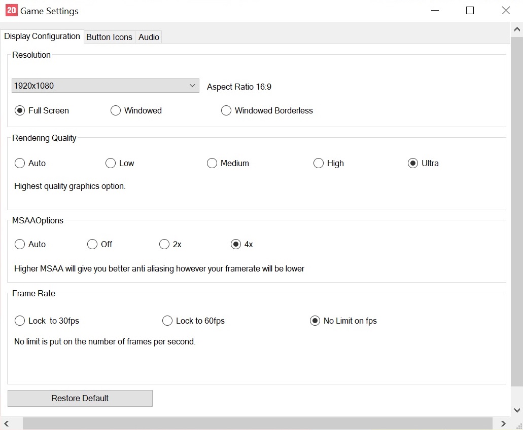Click the 'Frame Rate' group label

33,293
